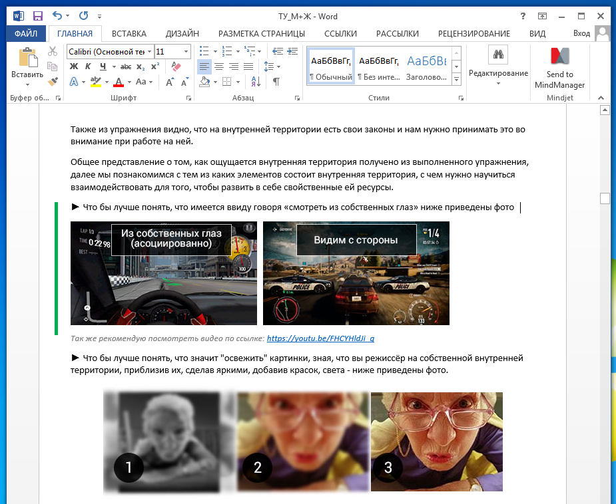The image size is (616, 504).
Task: Sign in using the Вход button
Action: pos(581,33)
